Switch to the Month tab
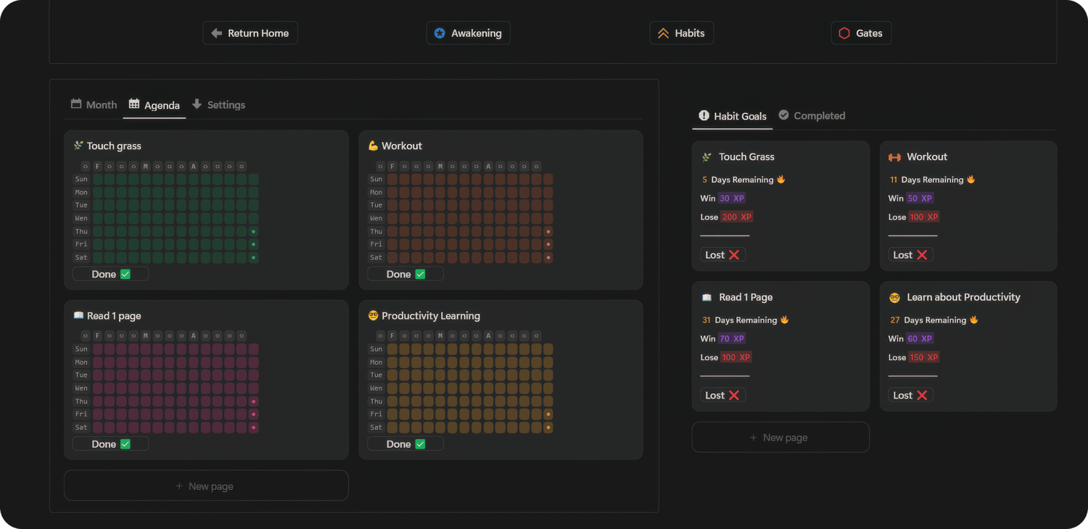1088x529 pixels. click(94, 105)
